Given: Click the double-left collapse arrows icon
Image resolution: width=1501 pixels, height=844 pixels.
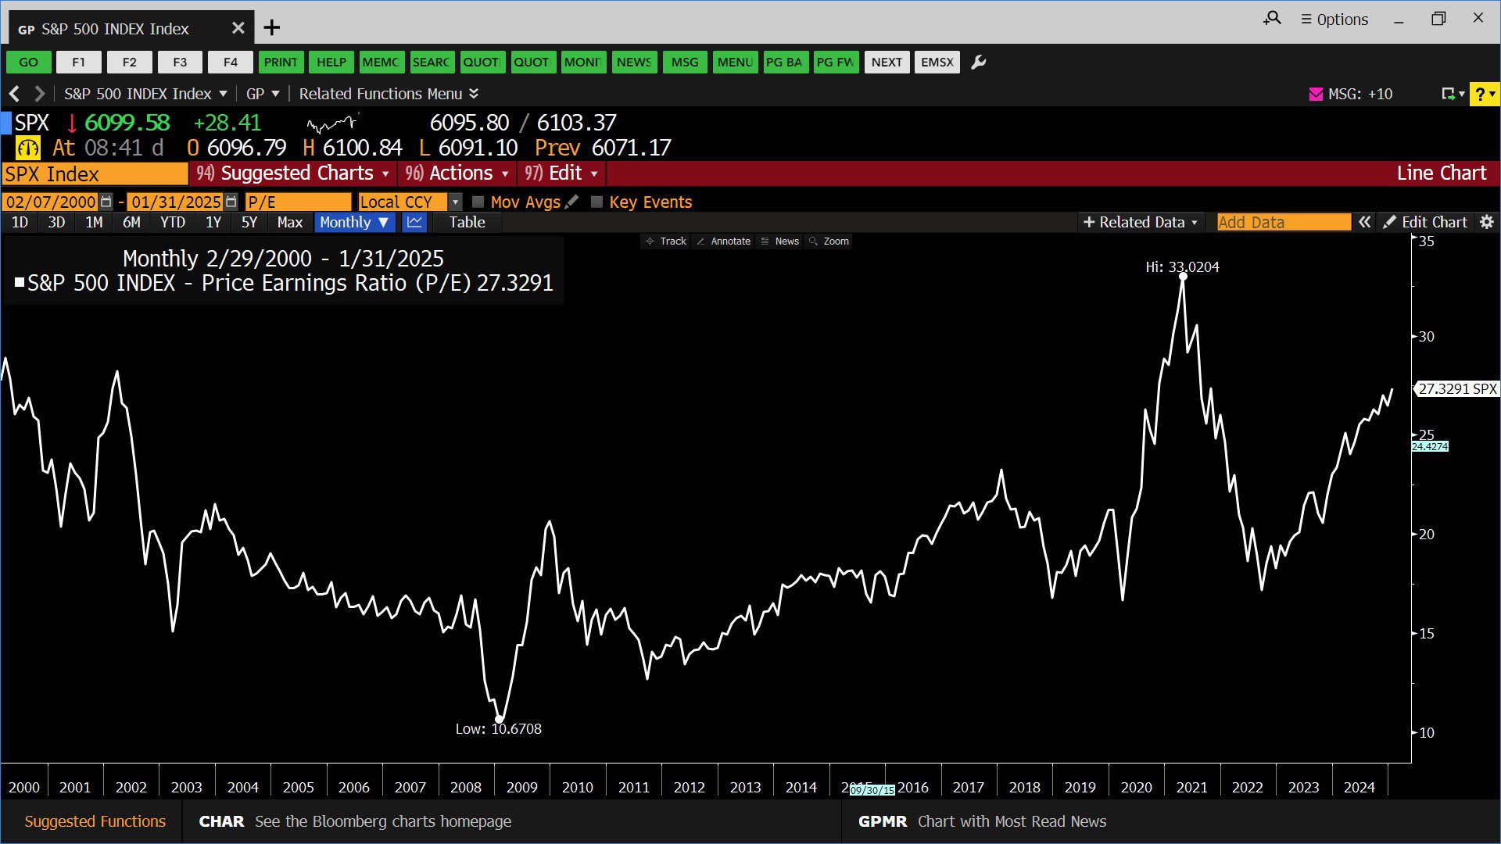Looking at the screenshot, I should point(1364,223).
